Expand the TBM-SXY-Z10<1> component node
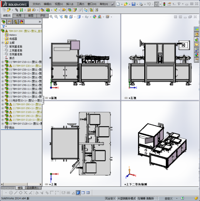Screen dimensions: 200x201 click(3, 62)
